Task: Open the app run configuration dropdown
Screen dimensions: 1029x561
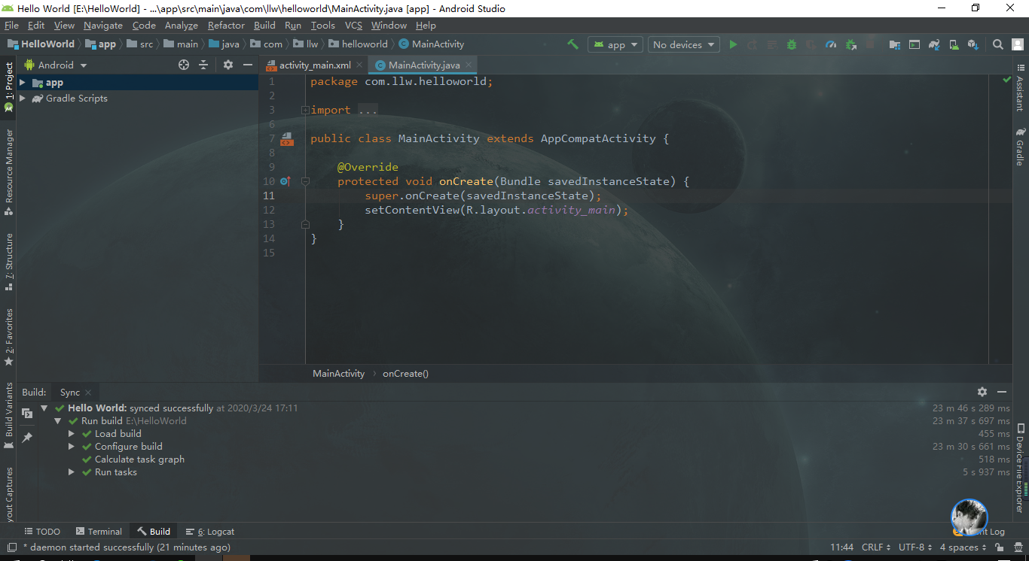Action: pyautogui.click(x=615, y=44)
